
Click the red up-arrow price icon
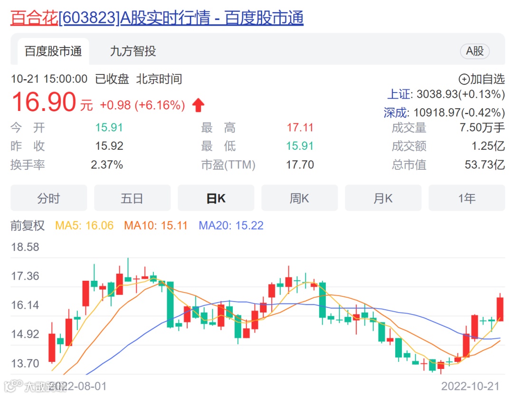point(198,105)
